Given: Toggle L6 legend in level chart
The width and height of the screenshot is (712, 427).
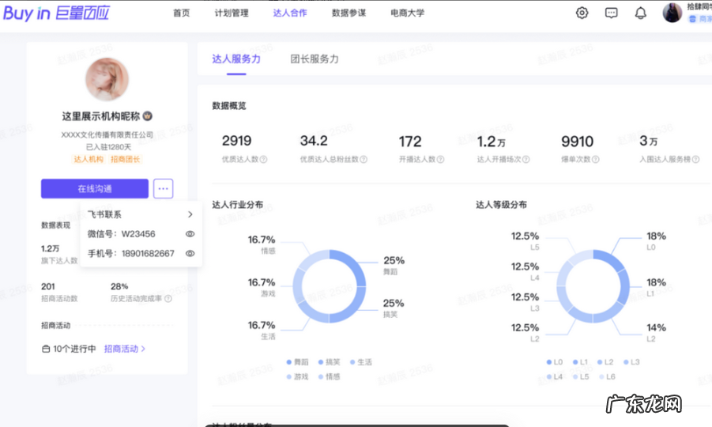Looking at the screenshot, I should [607, 376].
